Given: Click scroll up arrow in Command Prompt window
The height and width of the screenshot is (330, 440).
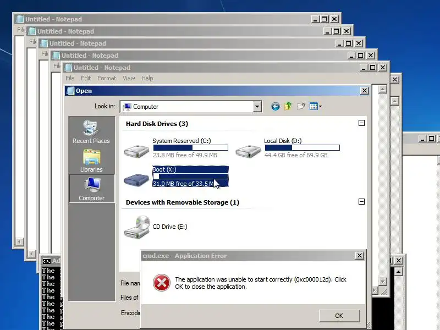Looking at the screenshot, I should click(398, 272).
